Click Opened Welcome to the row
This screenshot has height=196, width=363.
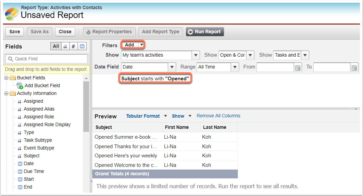coord(165,165)
